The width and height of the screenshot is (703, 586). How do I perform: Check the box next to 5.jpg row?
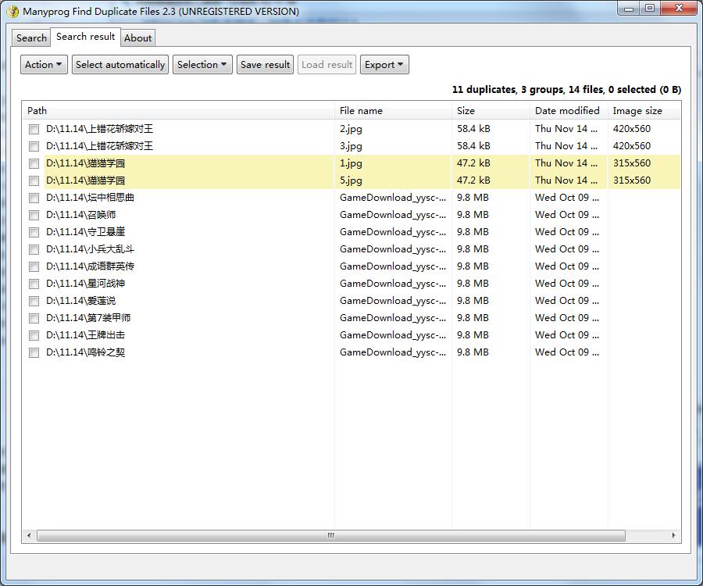(x=34, y=180)
